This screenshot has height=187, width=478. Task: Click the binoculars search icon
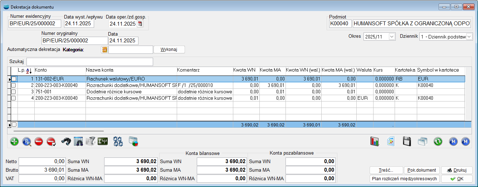(66, 141)
